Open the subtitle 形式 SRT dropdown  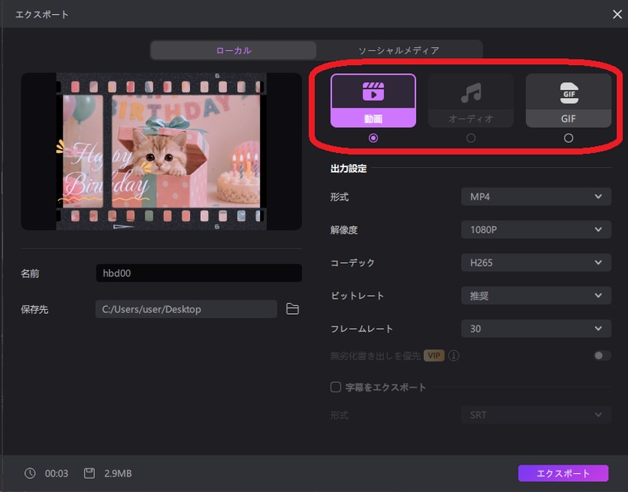(x=536, y=415)
